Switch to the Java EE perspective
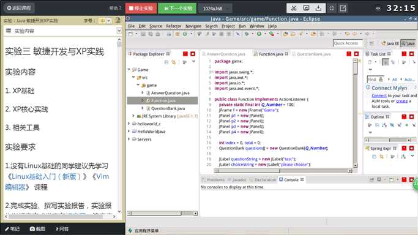The image size is (418, 235). pyautogui.click(x=390, y=43)
